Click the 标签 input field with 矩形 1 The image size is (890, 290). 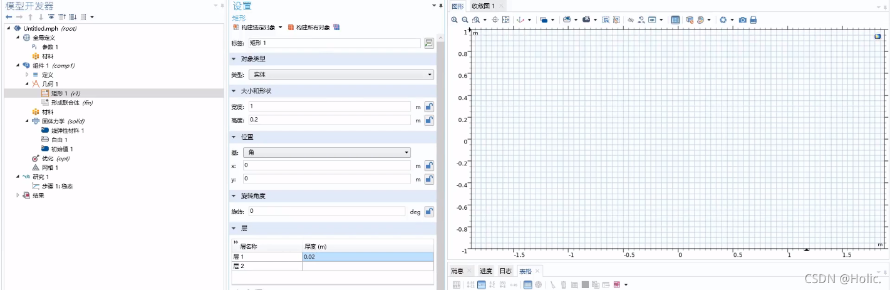[x=334, y=43]
